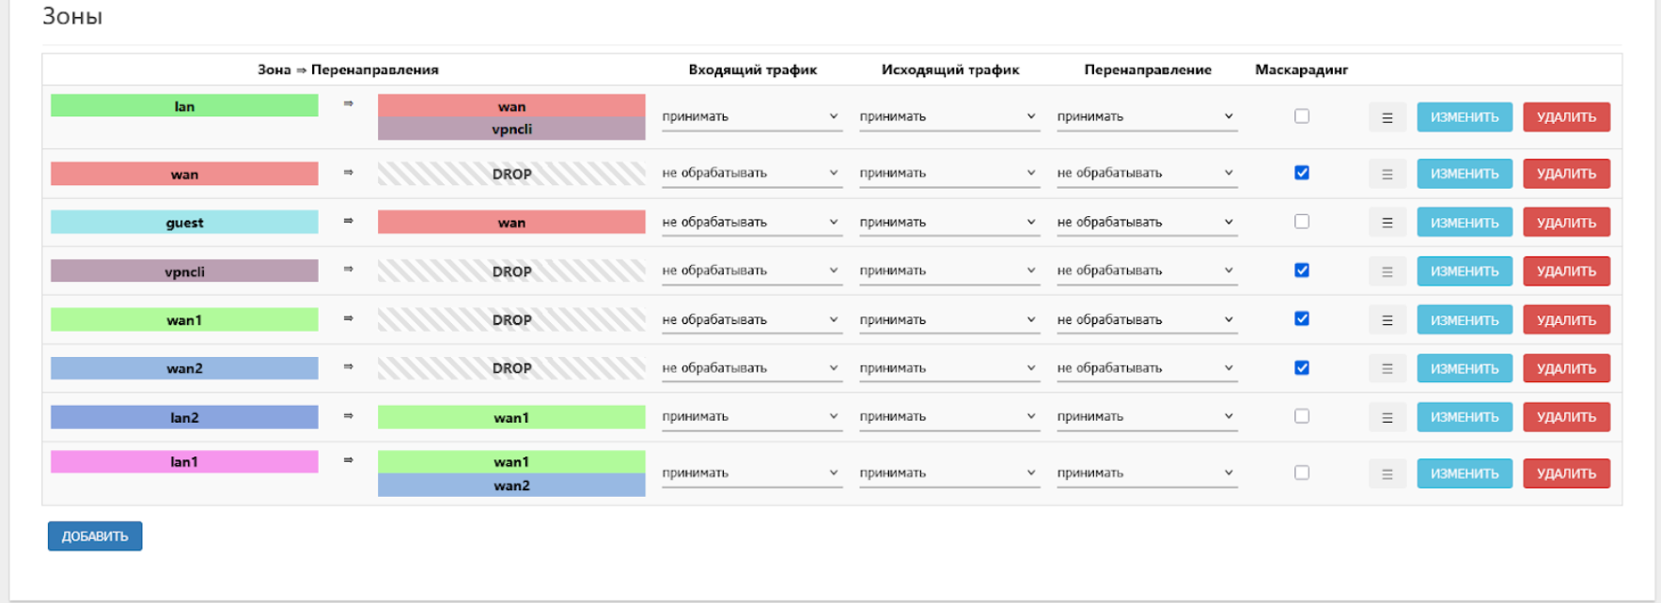Disable masquerading for the wan zone
The height and width of the screenshot is (603, 1661).
1301,173
